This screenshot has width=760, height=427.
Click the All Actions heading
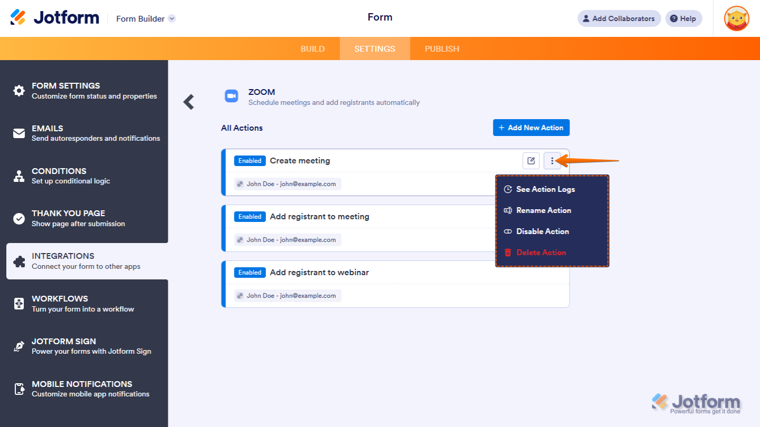point(242,128)
